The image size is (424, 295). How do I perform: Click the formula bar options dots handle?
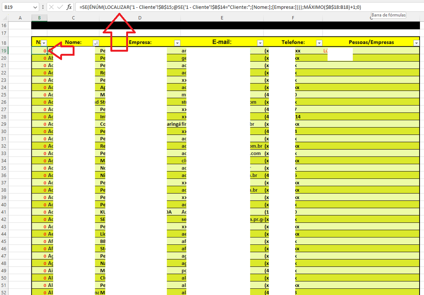(43, 7)
